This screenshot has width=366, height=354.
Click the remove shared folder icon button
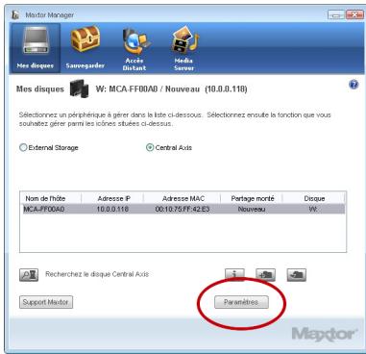tap(297, 275)
